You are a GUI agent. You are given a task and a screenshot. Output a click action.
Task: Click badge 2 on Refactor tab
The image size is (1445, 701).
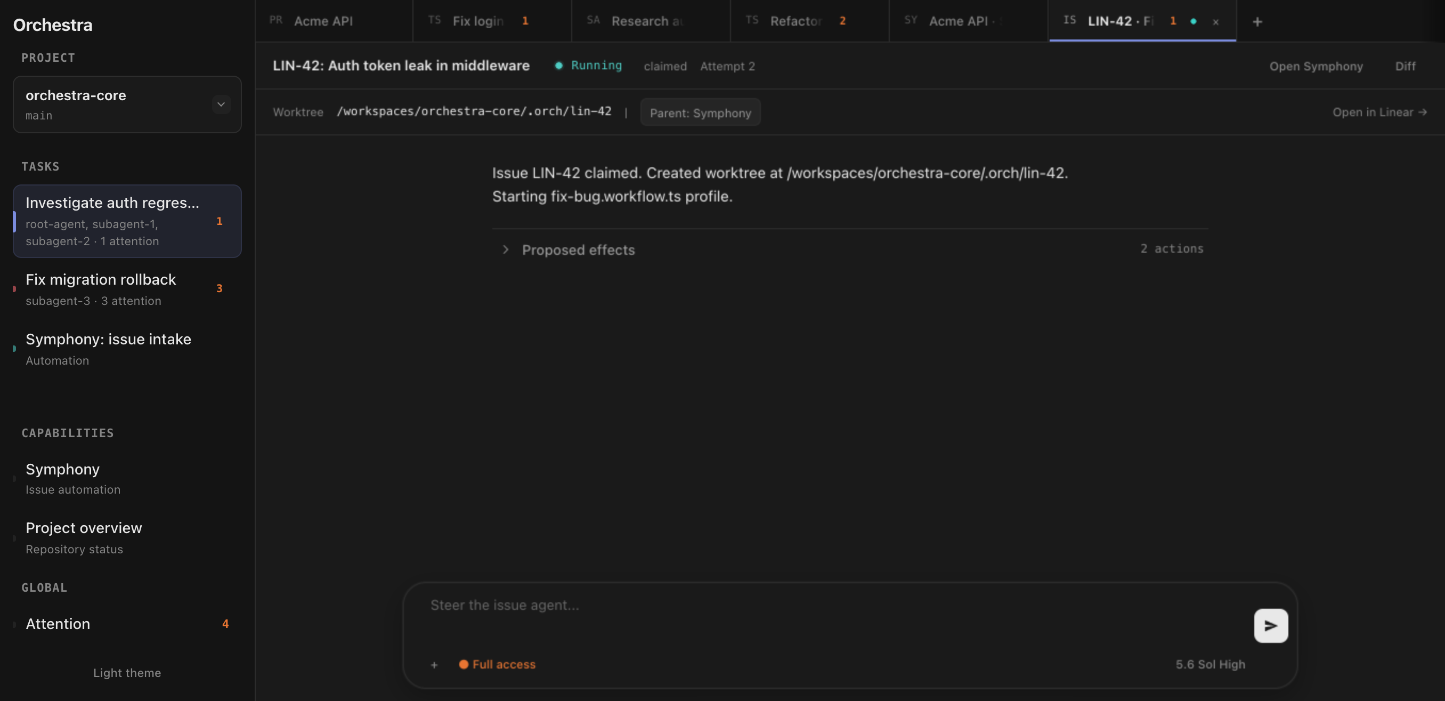[842, 21]
